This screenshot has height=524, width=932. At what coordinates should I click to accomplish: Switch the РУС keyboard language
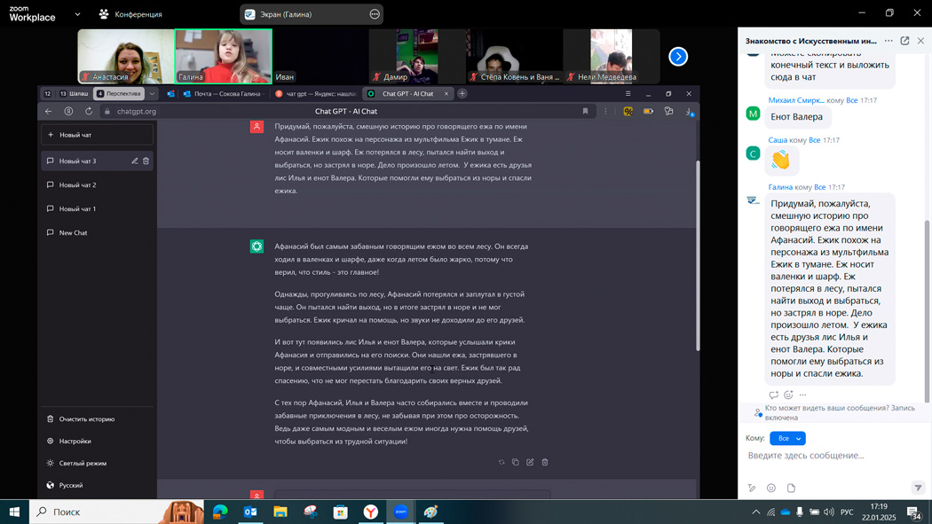(847, 512)
